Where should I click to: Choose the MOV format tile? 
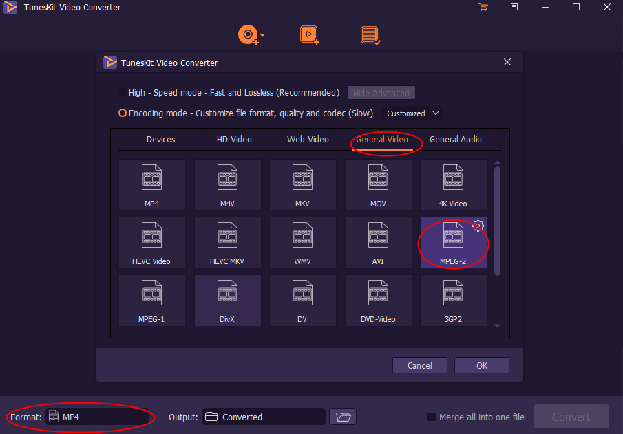[378, 185]
